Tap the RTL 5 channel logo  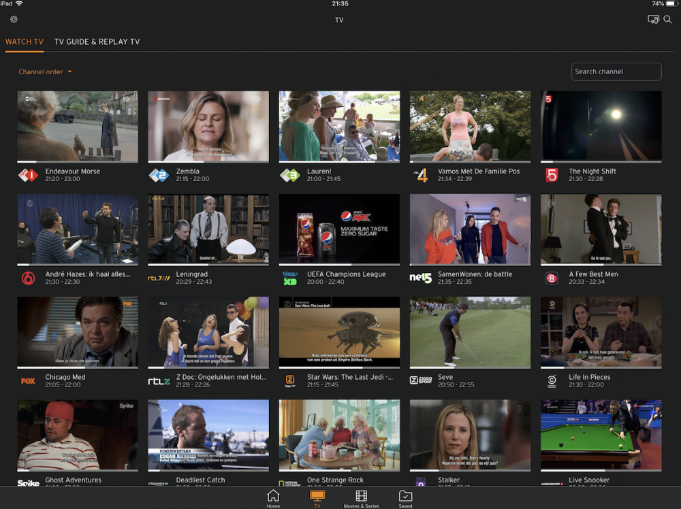tap(552, 175)
